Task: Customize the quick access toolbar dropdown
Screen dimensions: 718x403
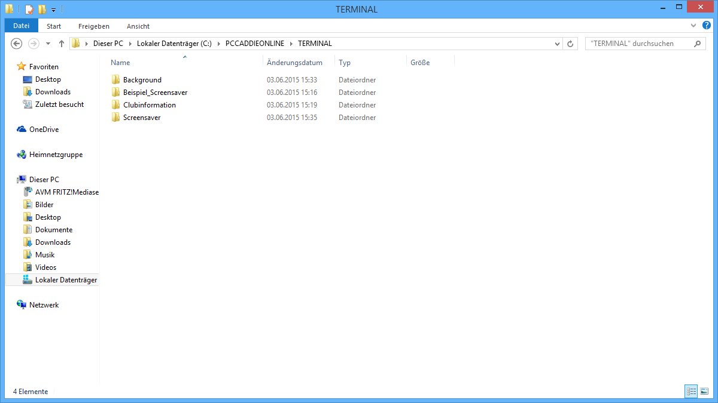Action: (x=53, y=10)
